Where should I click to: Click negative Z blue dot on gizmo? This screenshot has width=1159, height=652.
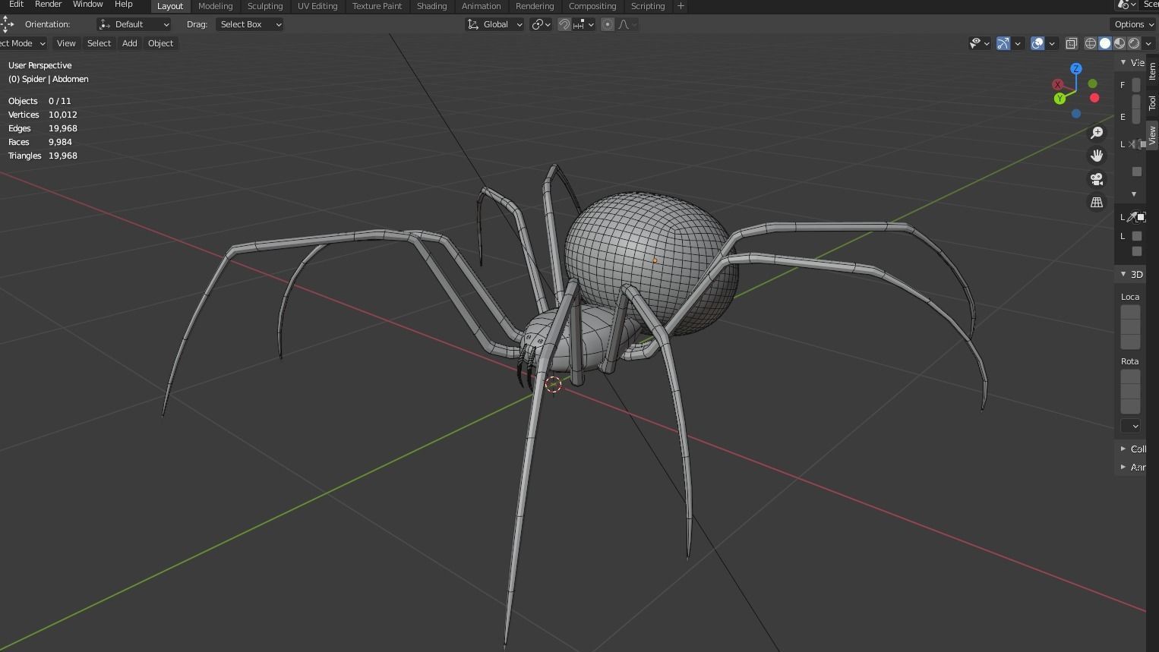point(1076,114)
